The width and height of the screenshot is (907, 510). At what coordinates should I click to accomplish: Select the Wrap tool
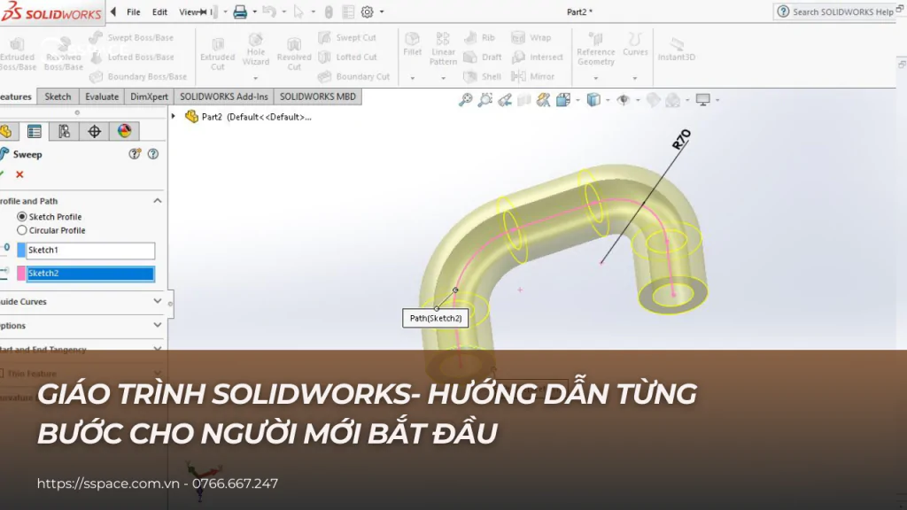click(x=531, y=37)
